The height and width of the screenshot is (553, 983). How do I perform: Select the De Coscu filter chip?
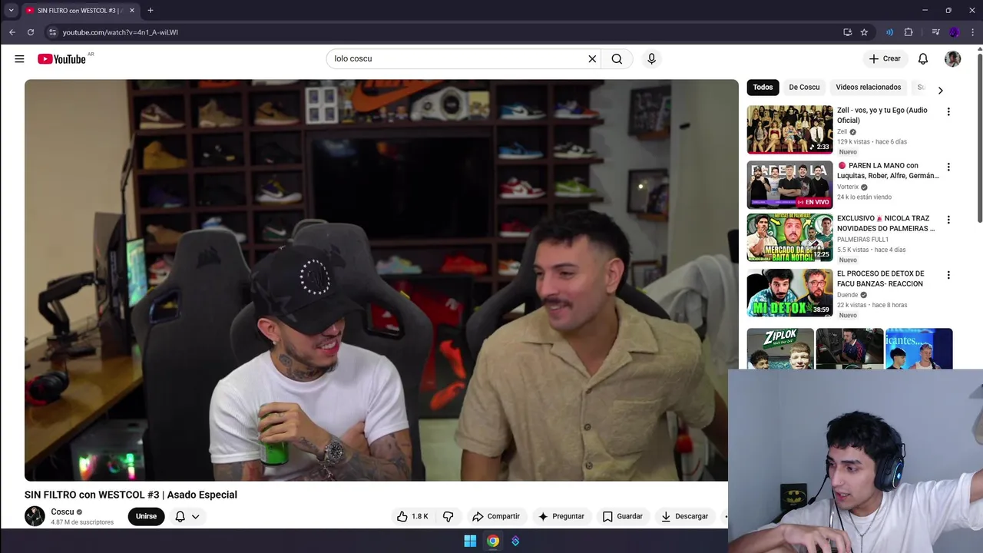pos(804,88)
